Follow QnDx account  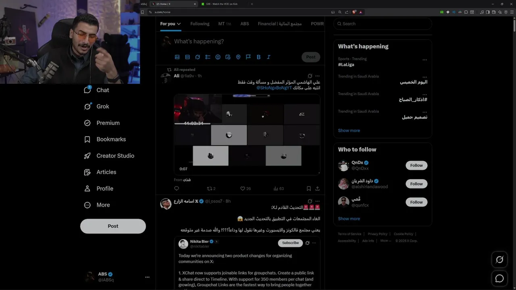pos(416,166)
